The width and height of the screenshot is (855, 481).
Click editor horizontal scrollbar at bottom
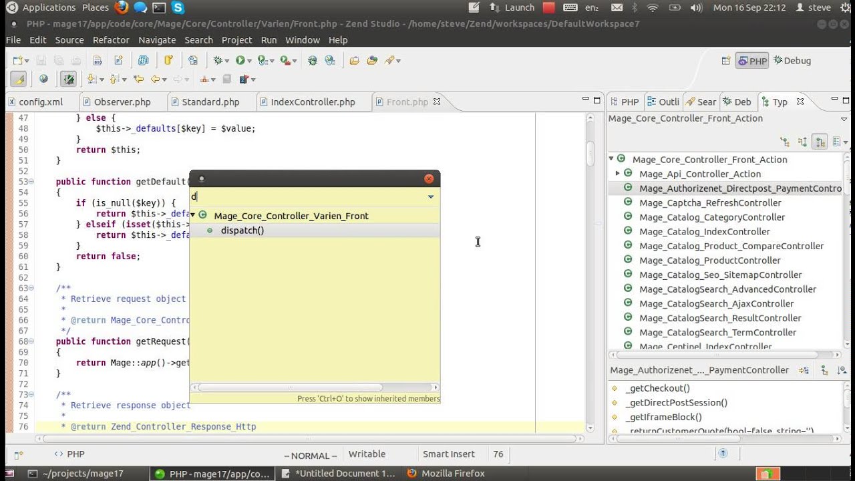tap(309, 439)
